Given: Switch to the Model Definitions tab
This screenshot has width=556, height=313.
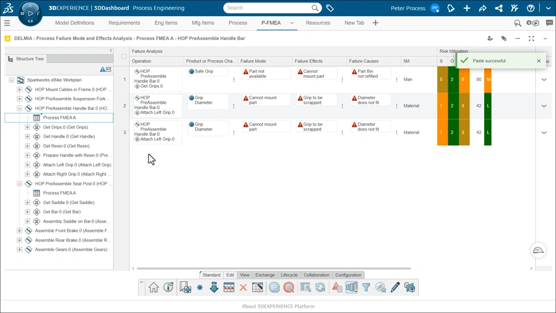Looking at the screenshot, I should click(x=75, y=23).
